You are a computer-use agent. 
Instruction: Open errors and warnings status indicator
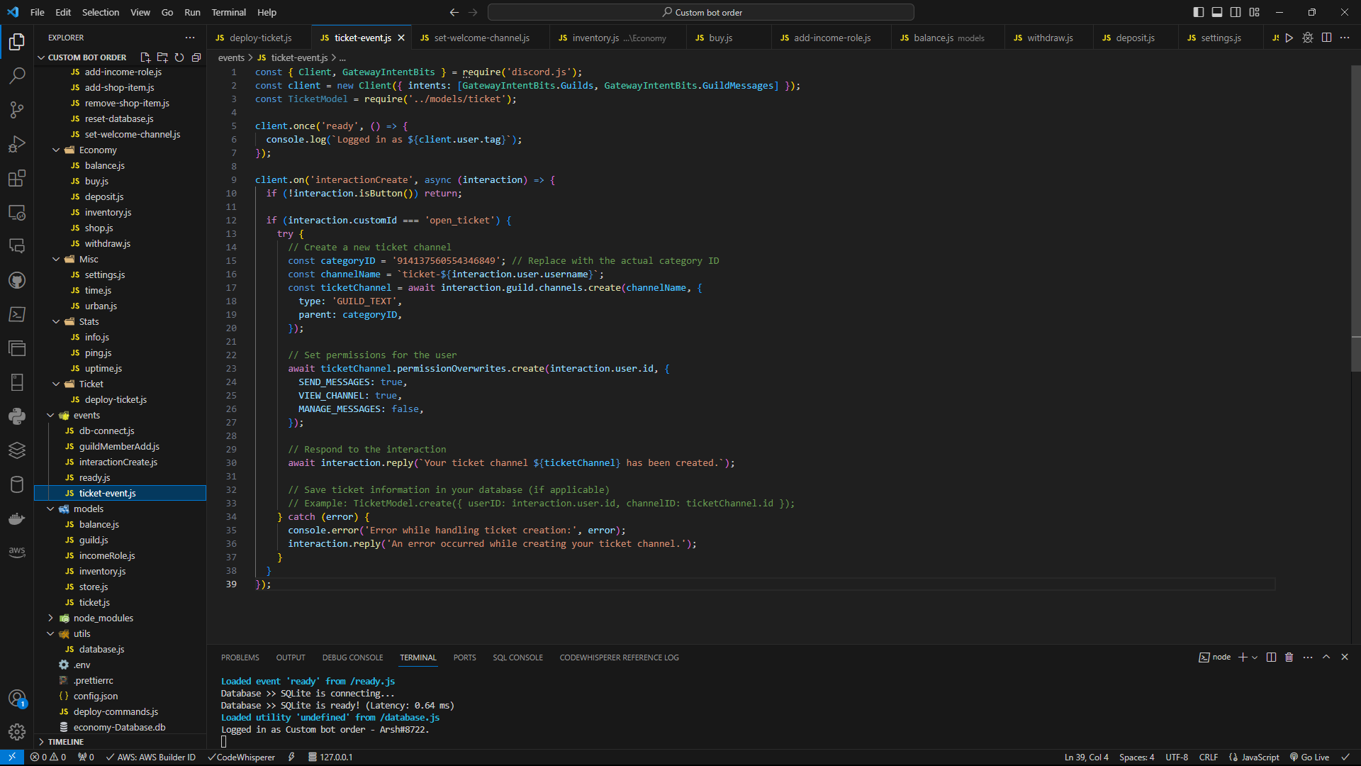point(48,757)
